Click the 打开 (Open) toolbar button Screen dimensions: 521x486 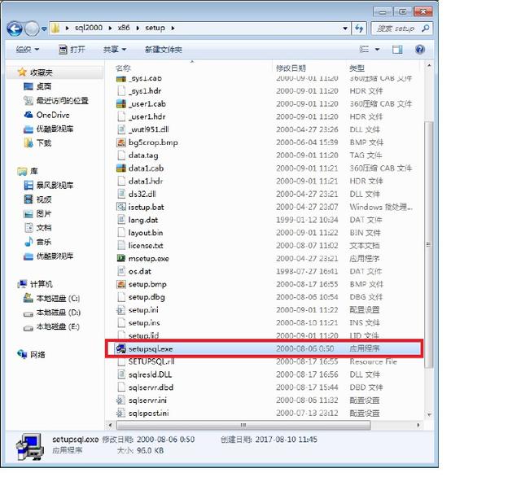pos(72,50)
